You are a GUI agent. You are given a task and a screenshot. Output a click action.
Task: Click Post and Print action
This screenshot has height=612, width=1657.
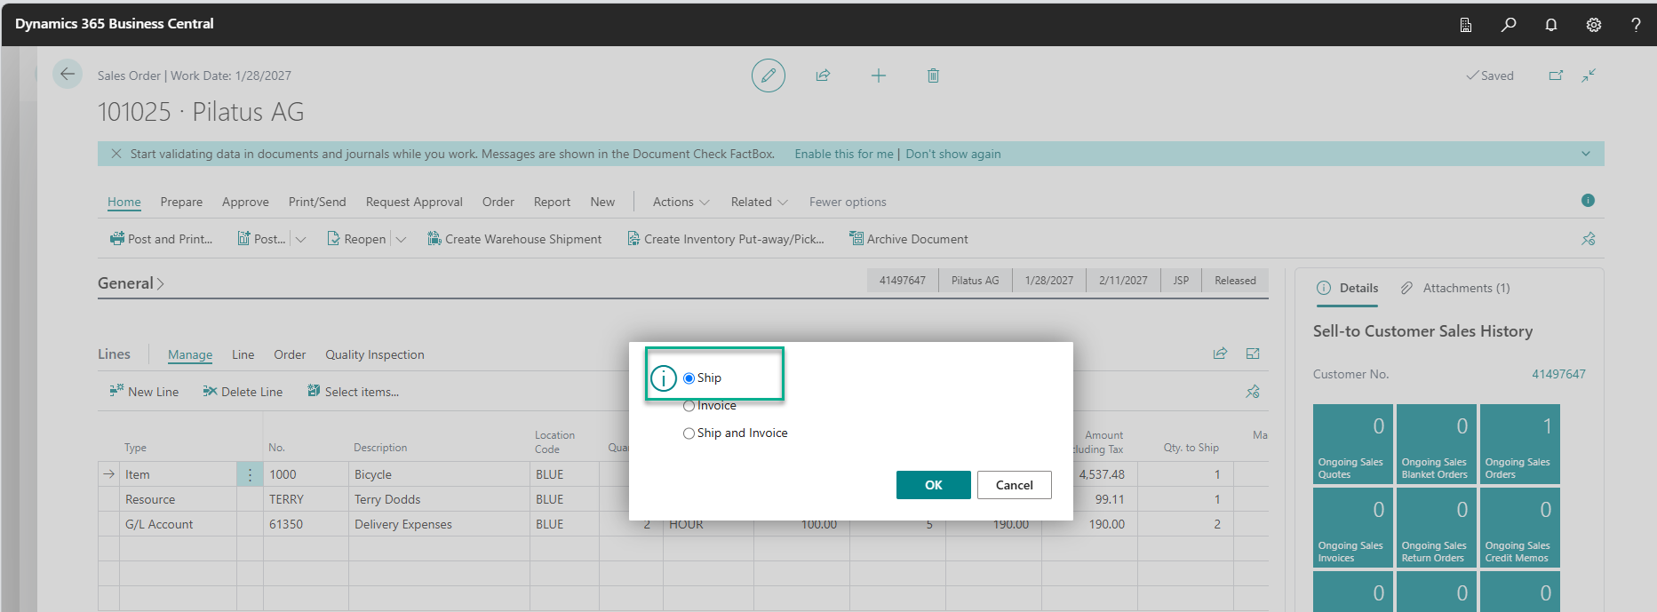coord(161,239)
